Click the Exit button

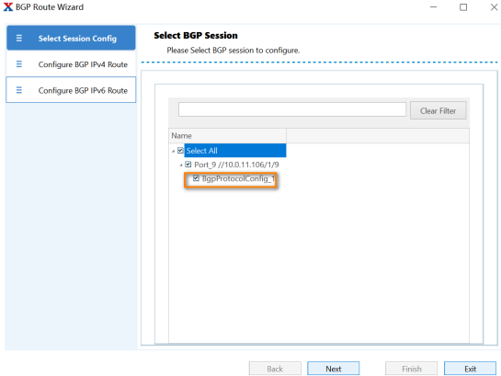[470, 369]
